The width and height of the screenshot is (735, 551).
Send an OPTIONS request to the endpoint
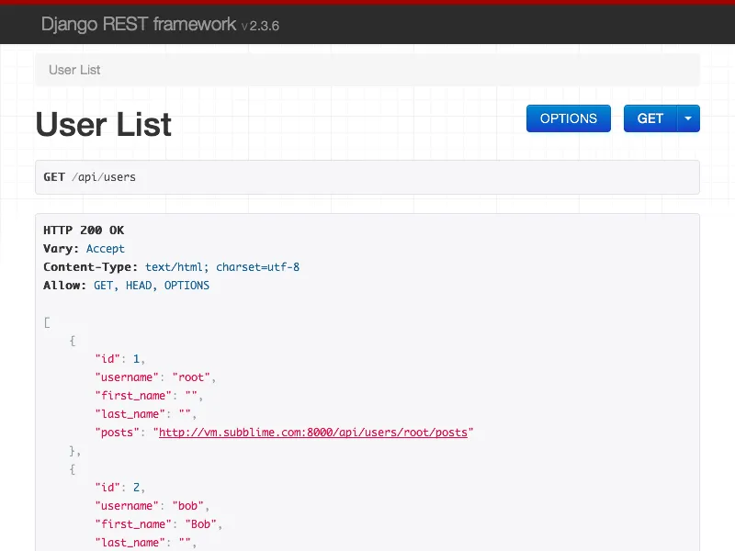(568, 118)
